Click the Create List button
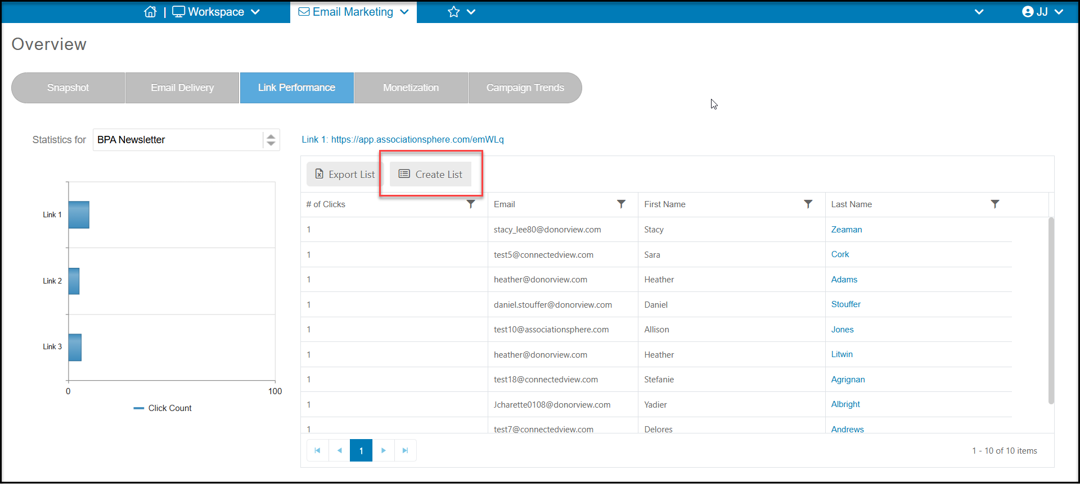 430,174
